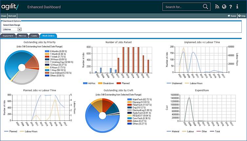This screenshot has height=141, width=247.
Task: Click the MaintTech legend color swatch
Action: pos(129,99)
